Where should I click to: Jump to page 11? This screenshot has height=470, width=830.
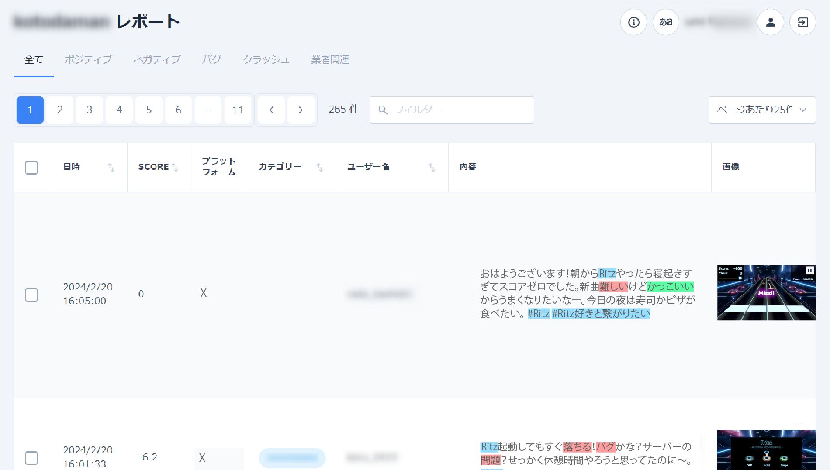238,110
